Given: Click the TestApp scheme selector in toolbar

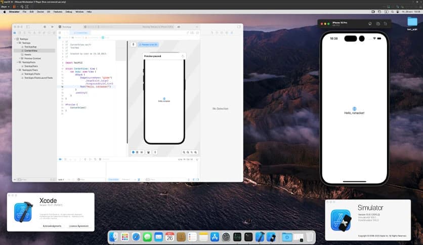Looking at the screenshot, I should click(65, 27).
